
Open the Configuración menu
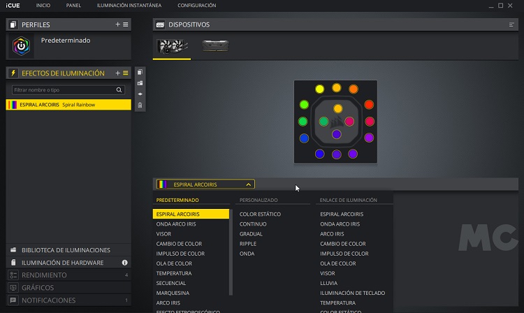click(196, 6)
